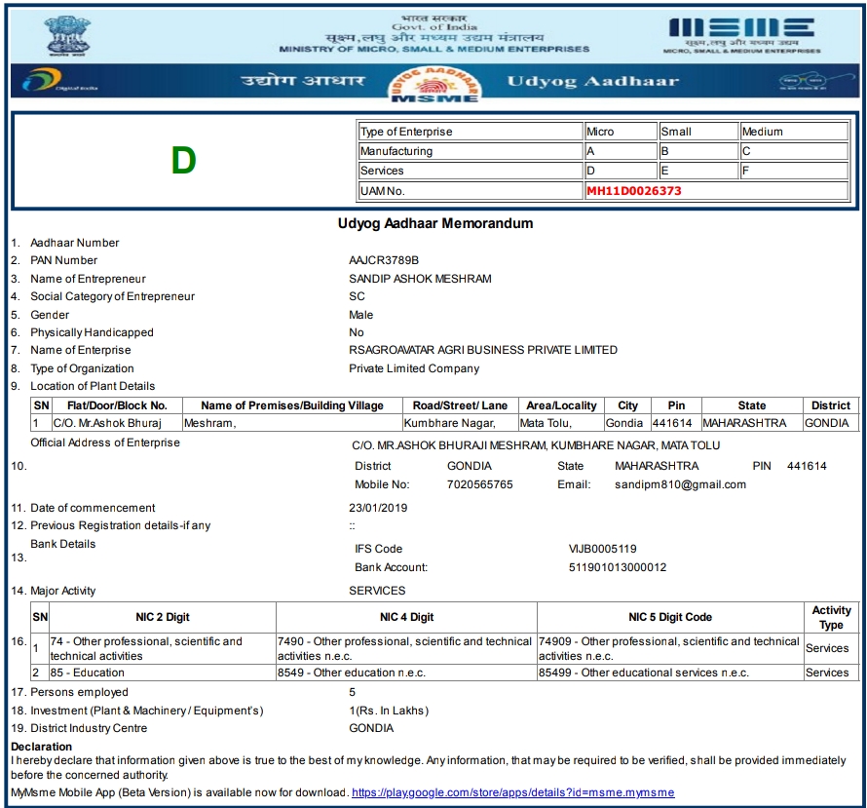This screenshot has width=867, height=808.
Task: Click the Hindi 'उद्योग आधार' banner title
Action: (302, 81)
